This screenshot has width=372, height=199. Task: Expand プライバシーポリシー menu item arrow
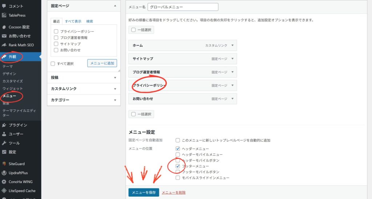(x=232, y=85)
